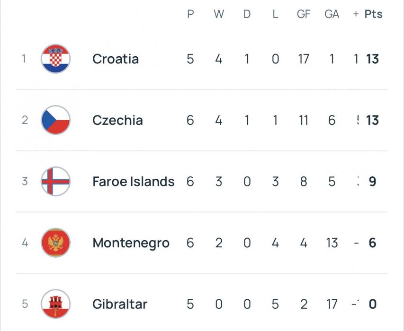Image resolution: width=404 pixels, height=331 pixels.
Task: Click the L losses column header
Action: click(275, 14)
